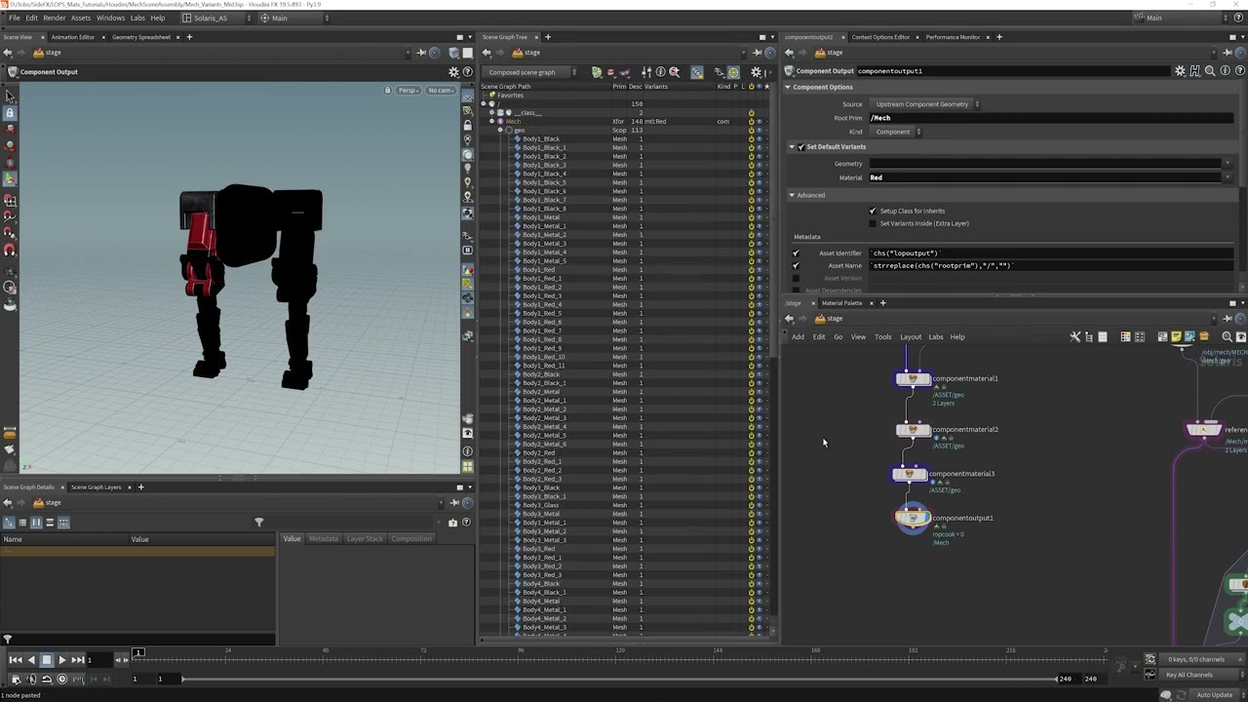Select Body1_Black_3 in scene graph tree
The image size is (1248, 702).
coord(543,165)
